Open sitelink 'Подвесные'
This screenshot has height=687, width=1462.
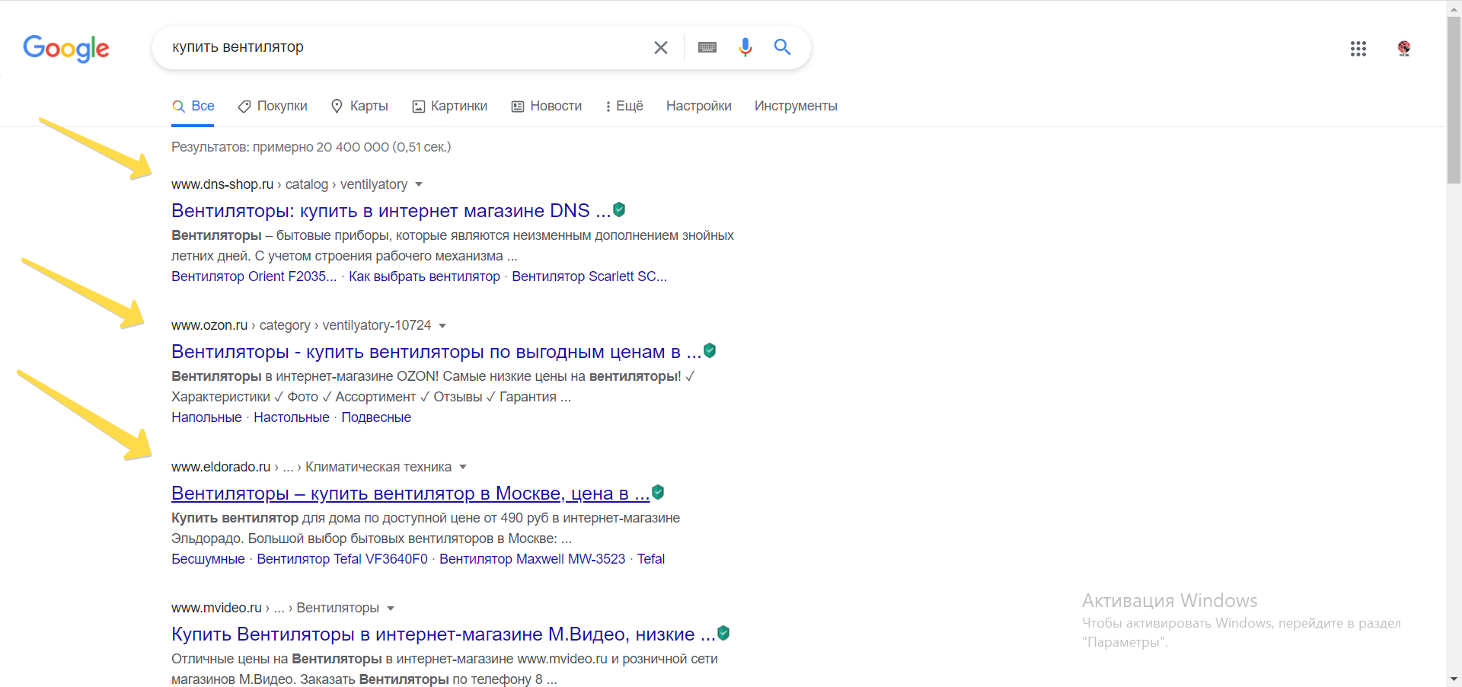pos(376,417)
